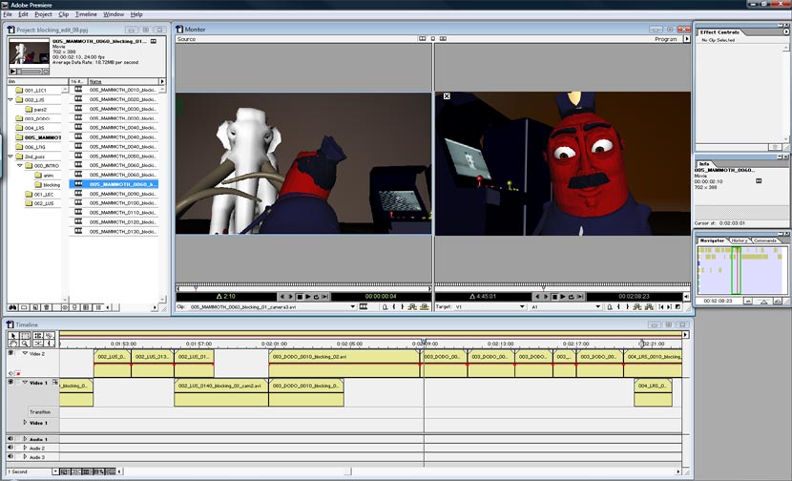The width and height of the screenshot is (792, 481).
Task: Click the Previous Edit icon in Program monitor
Action: [661, 306]
